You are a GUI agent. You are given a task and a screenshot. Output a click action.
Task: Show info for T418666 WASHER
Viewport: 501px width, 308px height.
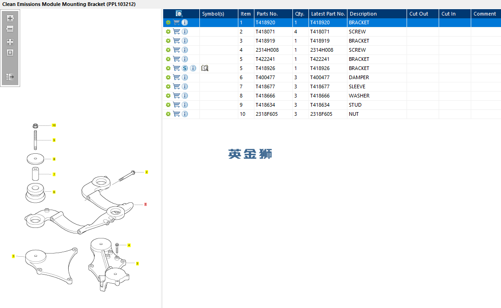pos(185,96)
